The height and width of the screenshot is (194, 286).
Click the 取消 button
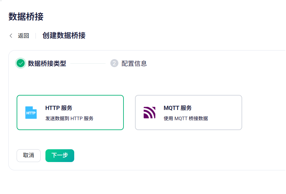(29, 156)
